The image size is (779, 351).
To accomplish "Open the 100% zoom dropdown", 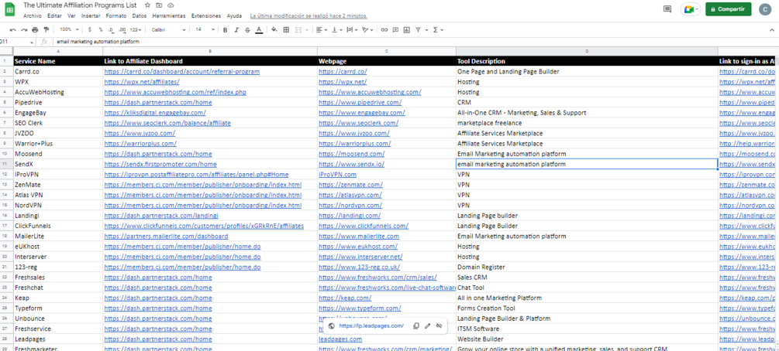I will (x=68, y=29).
